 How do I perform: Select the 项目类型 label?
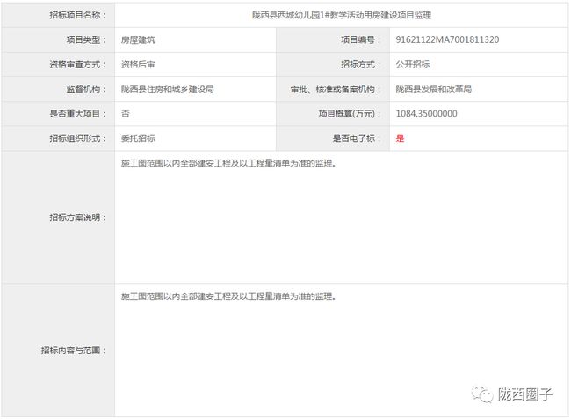tap(86, 40)
